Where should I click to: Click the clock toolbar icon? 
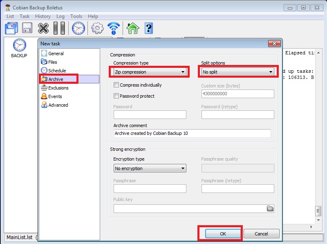78,28
